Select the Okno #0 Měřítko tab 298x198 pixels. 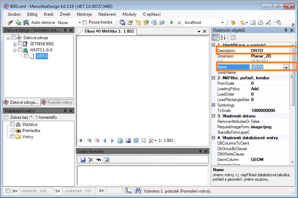[x=109, y=31]
